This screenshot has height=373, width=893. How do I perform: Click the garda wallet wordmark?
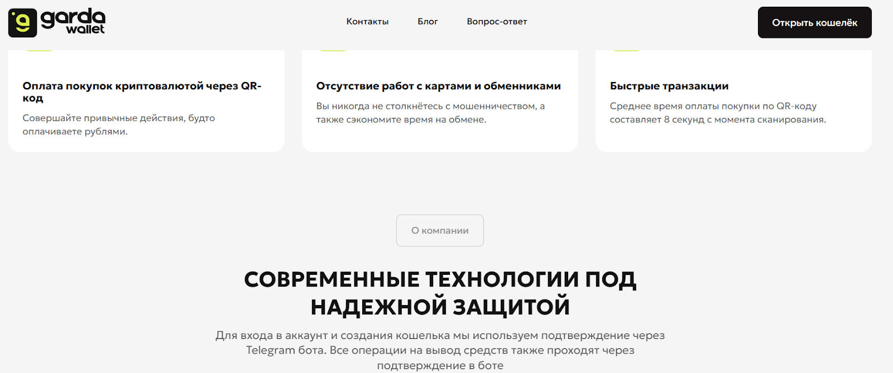(73, 22)
